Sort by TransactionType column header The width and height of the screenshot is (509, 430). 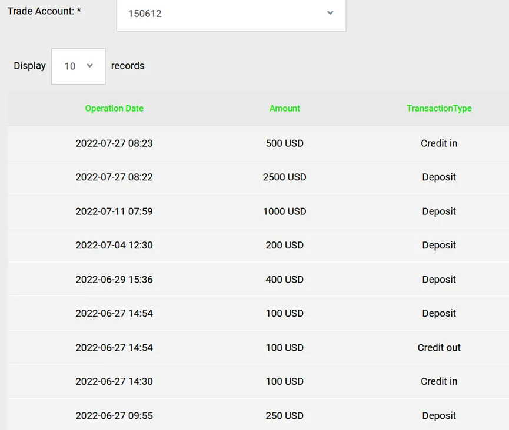coord(439,108)
